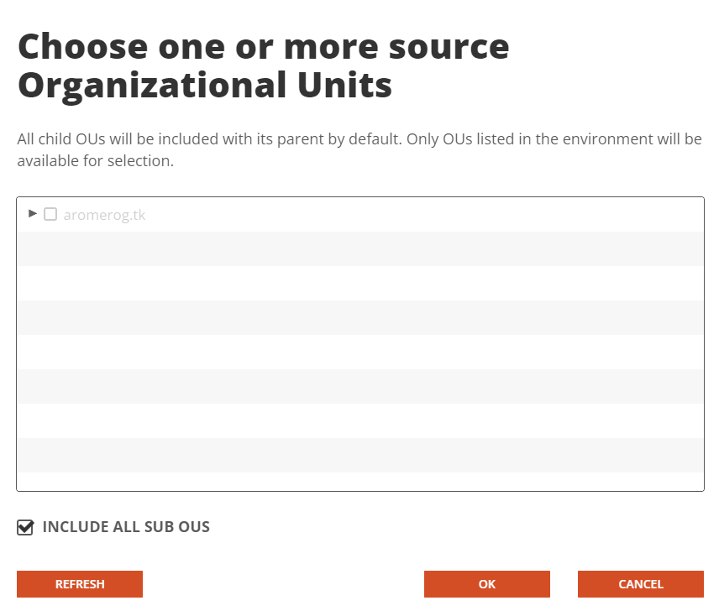Screen dimensions: 719x611
Task: Select the aromerog.tk domain label
Action: click(x=104, y=215)
